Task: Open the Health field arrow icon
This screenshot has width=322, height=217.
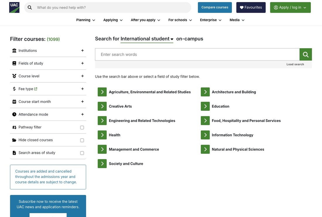Action: pos(102,135)
